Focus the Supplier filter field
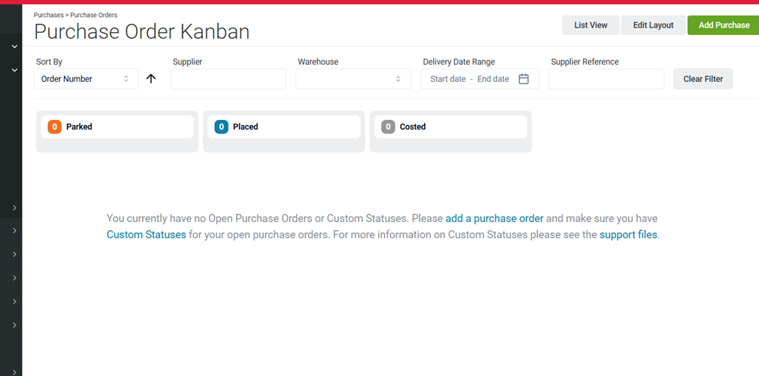Screen dimensions: 759x376 point(228,79)
